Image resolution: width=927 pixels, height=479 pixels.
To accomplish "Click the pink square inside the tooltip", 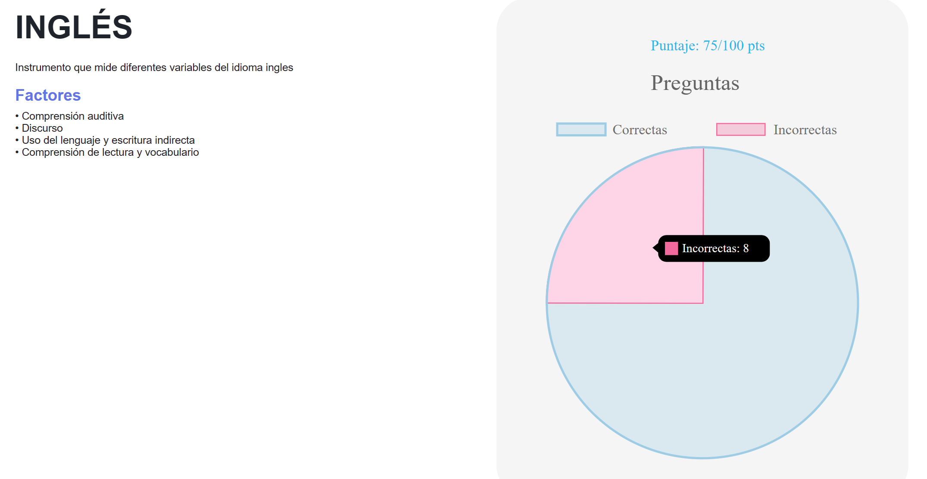I will pos(671,248).
